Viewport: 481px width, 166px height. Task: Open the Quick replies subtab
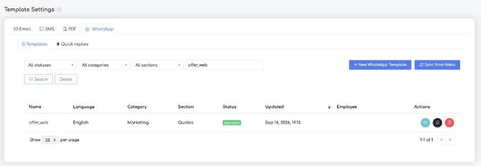pos(72,44)
